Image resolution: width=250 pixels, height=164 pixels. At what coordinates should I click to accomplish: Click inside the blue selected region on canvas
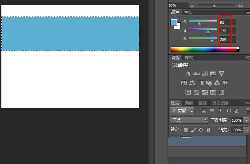70,34
